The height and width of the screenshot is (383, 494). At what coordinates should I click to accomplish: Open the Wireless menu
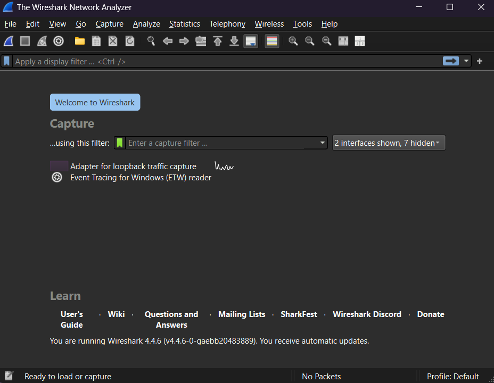pos(269,24)
